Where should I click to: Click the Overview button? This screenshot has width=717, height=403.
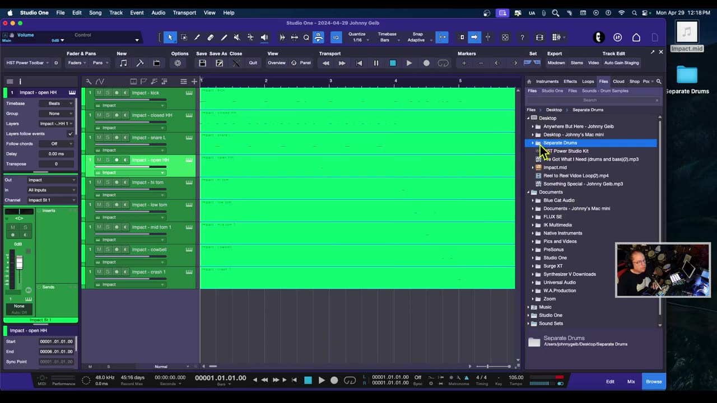(277, 63)
